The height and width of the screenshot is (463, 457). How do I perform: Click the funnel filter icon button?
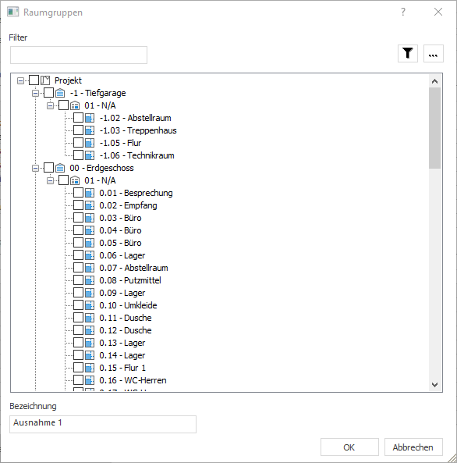tap(407, 53)
